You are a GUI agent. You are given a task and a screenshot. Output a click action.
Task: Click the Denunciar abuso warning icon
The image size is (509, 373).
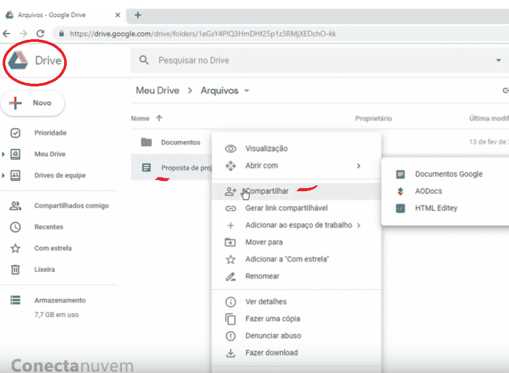(230, 336)
